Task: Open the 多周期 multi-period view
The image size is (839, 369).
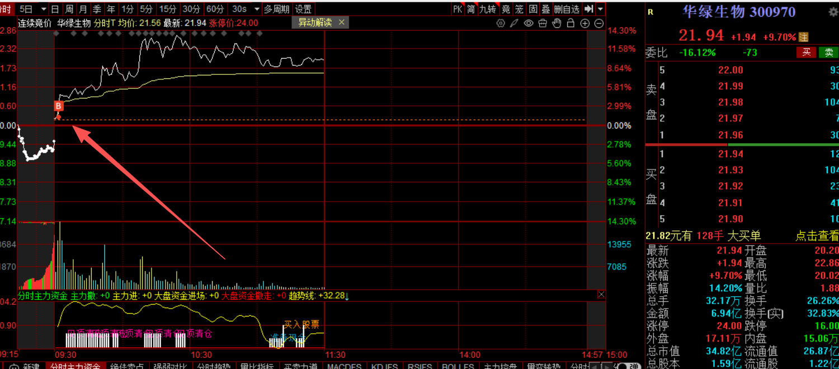Action: coord(277,9)
